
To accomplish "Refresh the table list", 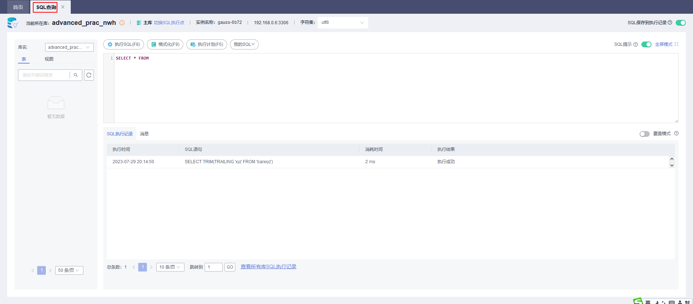I will pos(89,75).
